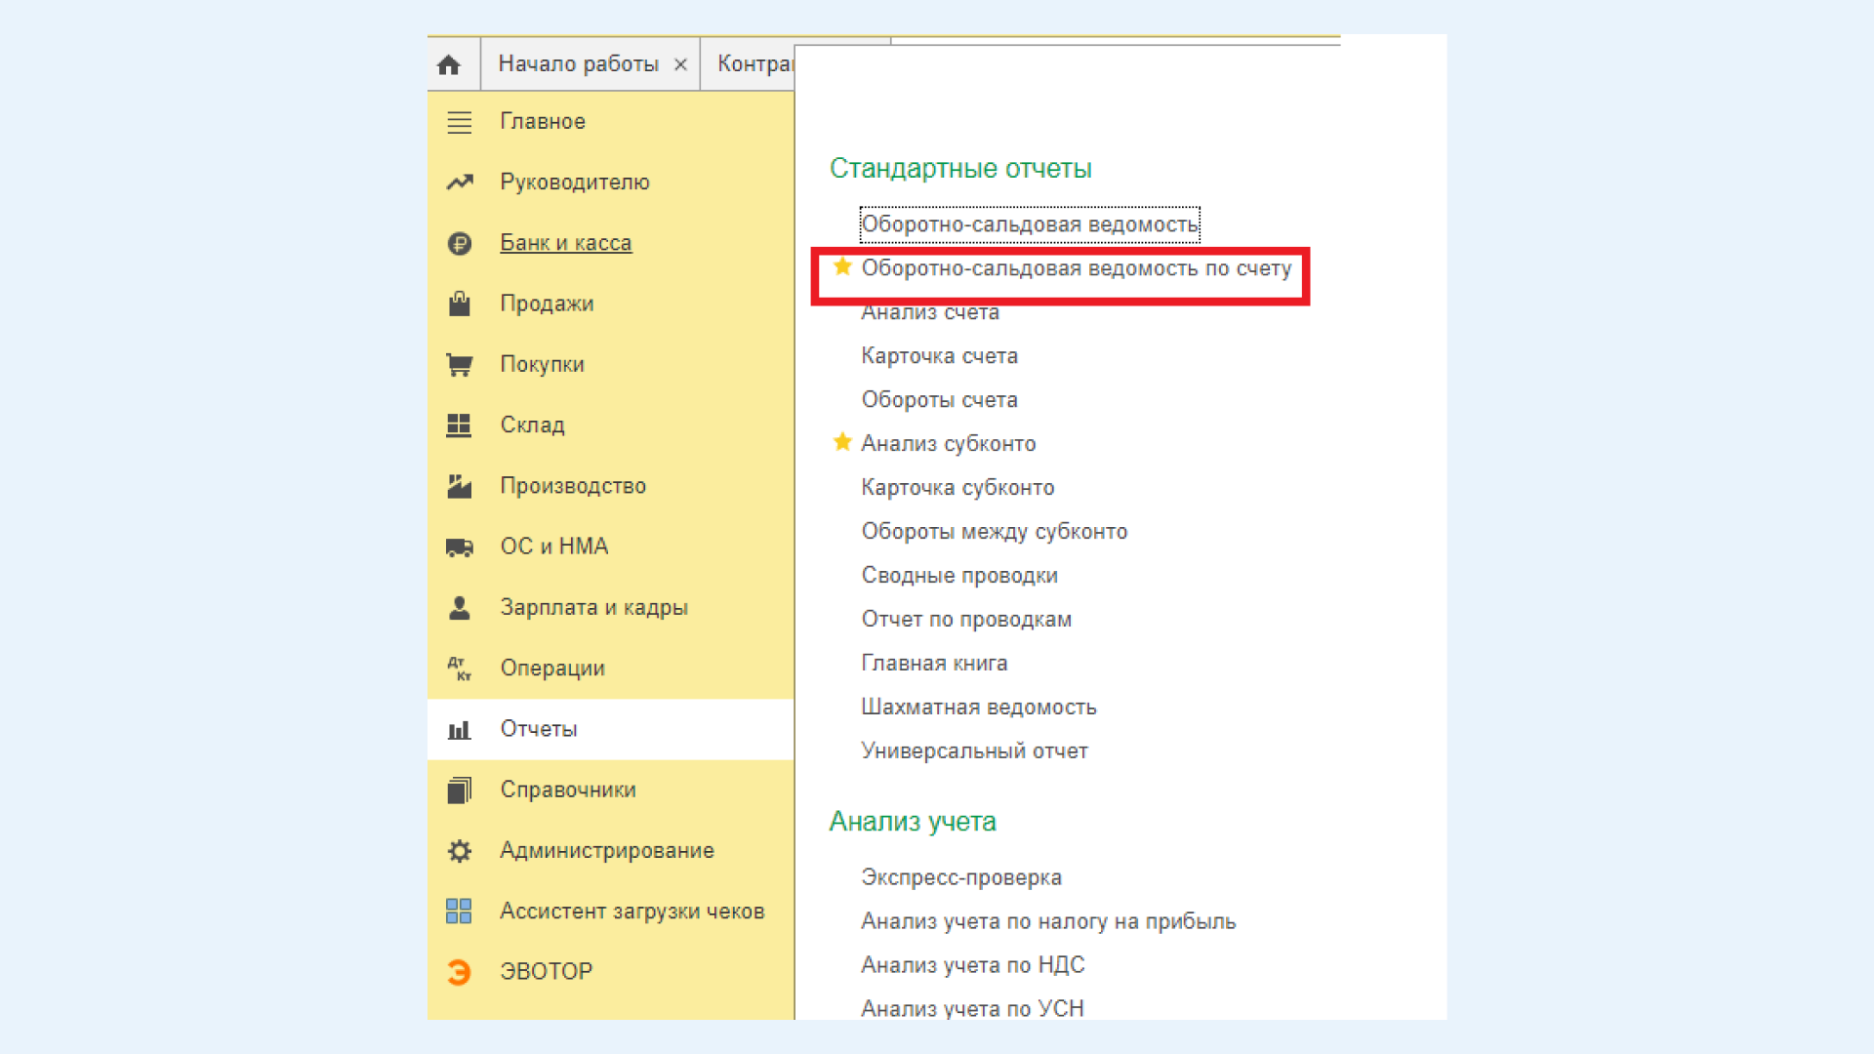Select the Отчеты section in sidebar
The height and width of the screenshot is (1054, 1874).
tap(539, 729)
